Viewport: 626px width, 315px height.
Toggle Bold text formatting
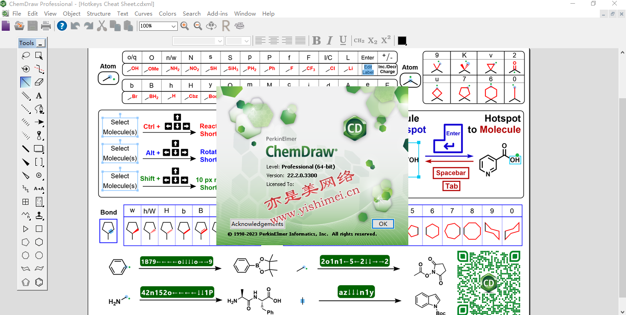(316, 40)
